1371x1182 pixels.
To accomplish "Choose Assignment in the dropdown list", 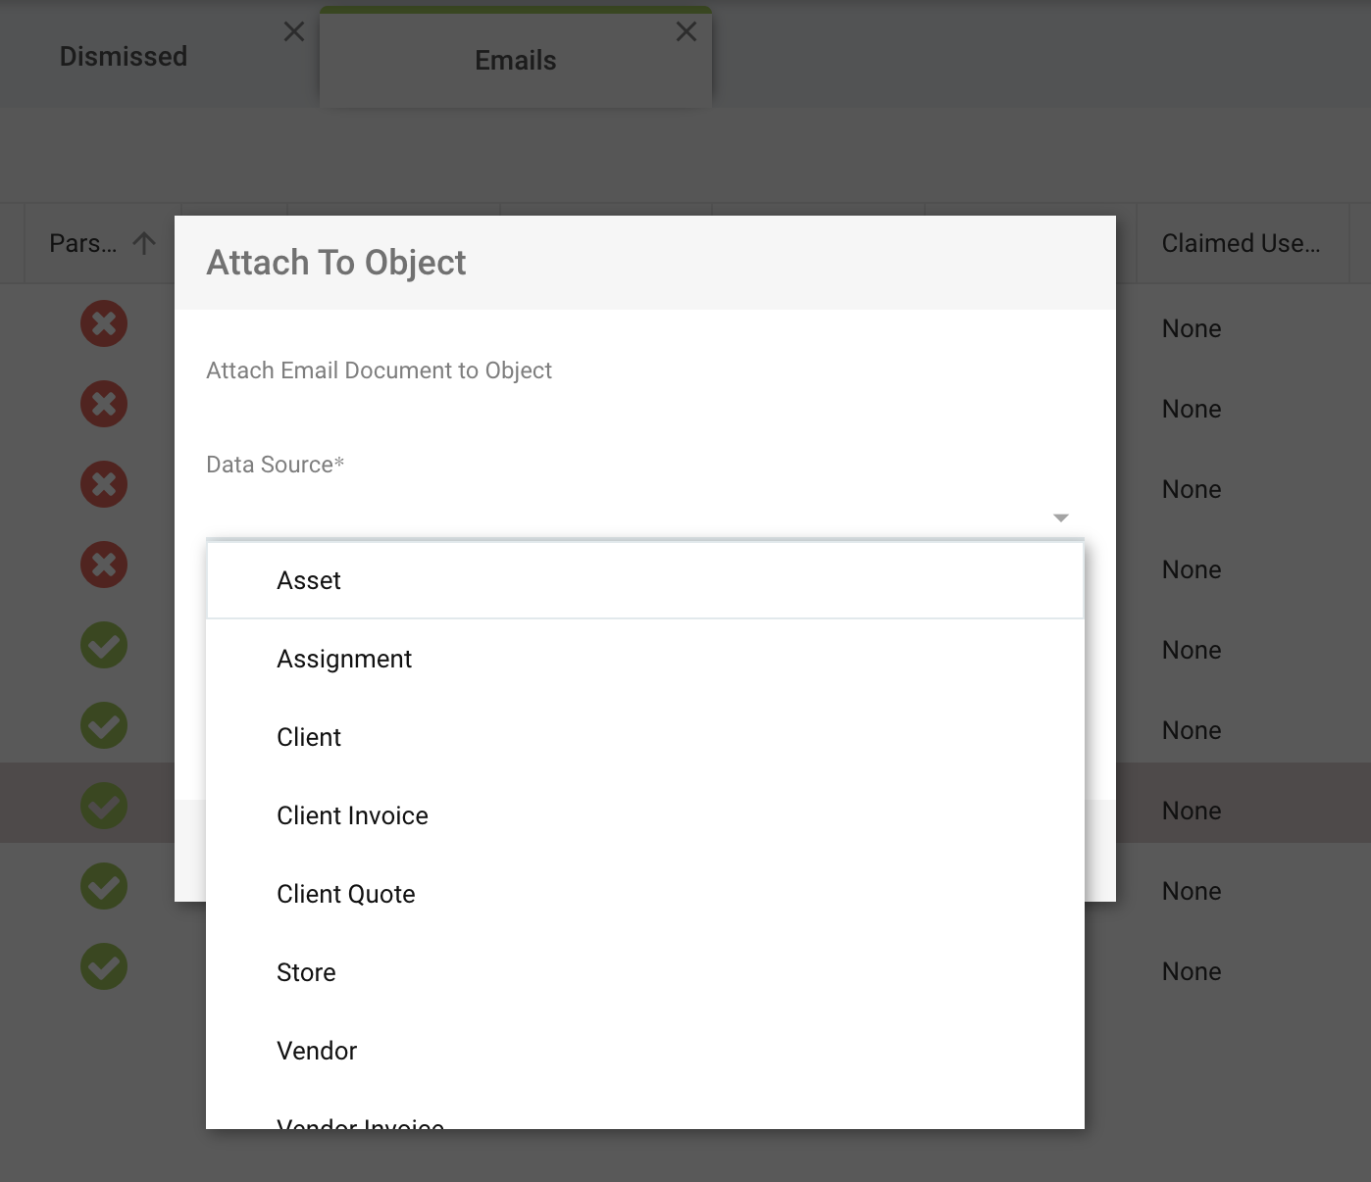I will pyautogui.click(x=344, y=659).
